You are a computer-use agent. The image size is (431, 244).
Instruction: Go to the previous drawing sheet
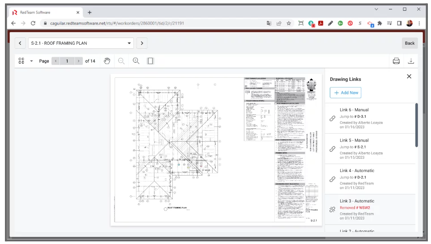coord(20,43)
